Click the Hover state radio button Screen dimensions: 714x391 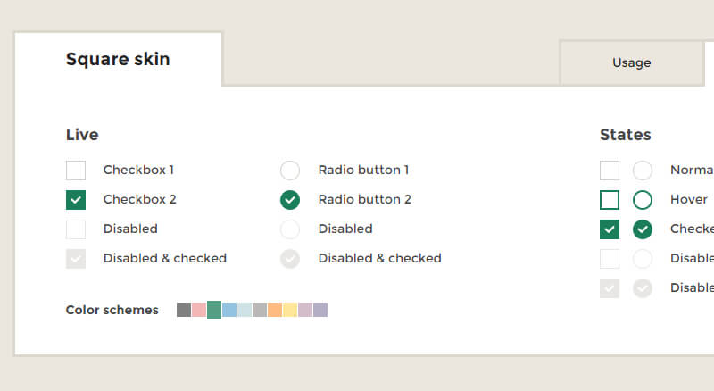(x=643, y=200)
